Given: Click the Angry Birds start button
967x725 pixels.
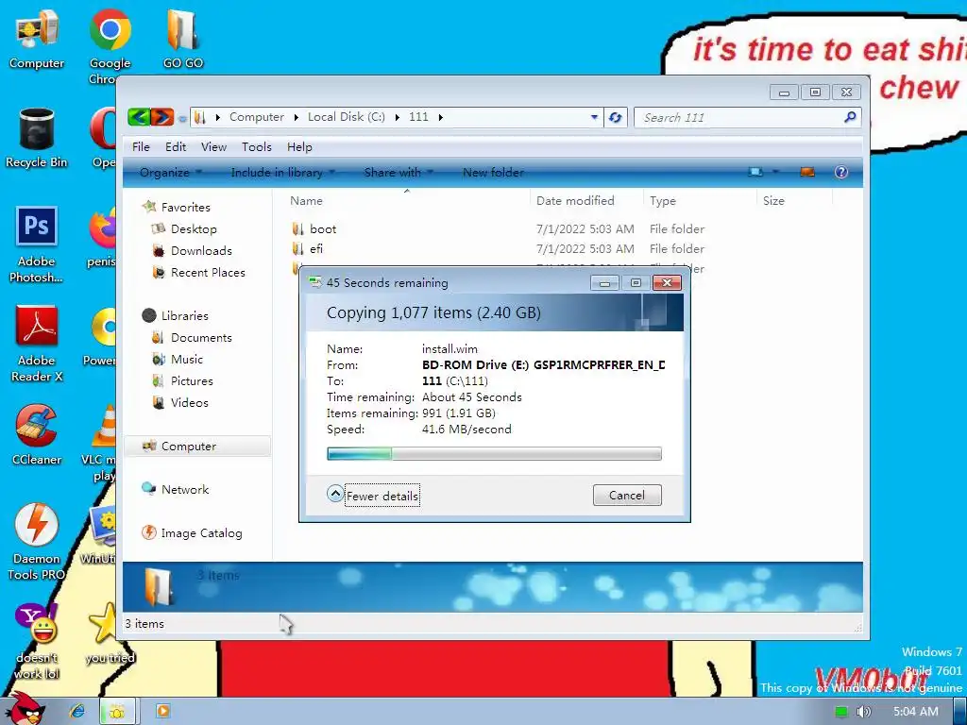Looking at the screenshot, I should [x=25, y=709].
